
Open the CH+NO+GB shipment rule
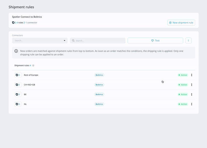[x=103, y=85]
